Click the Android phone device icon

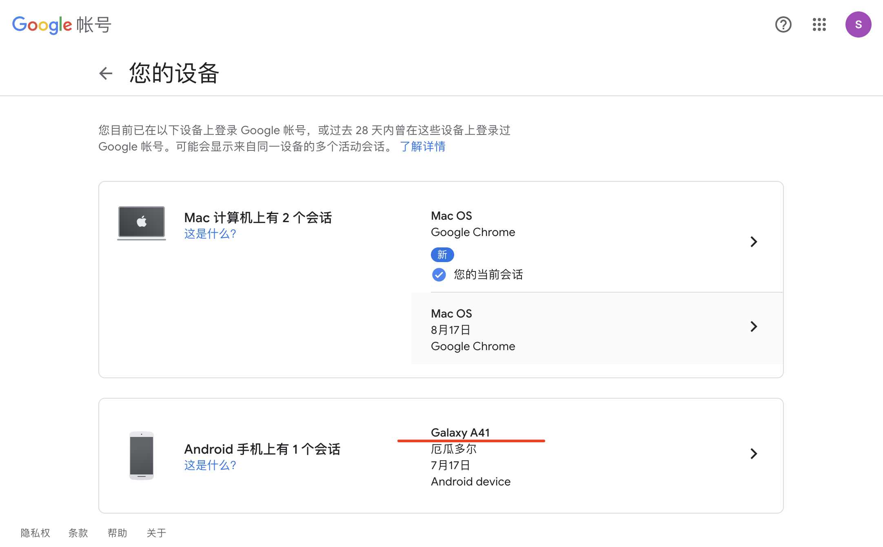tap(141, 455)
